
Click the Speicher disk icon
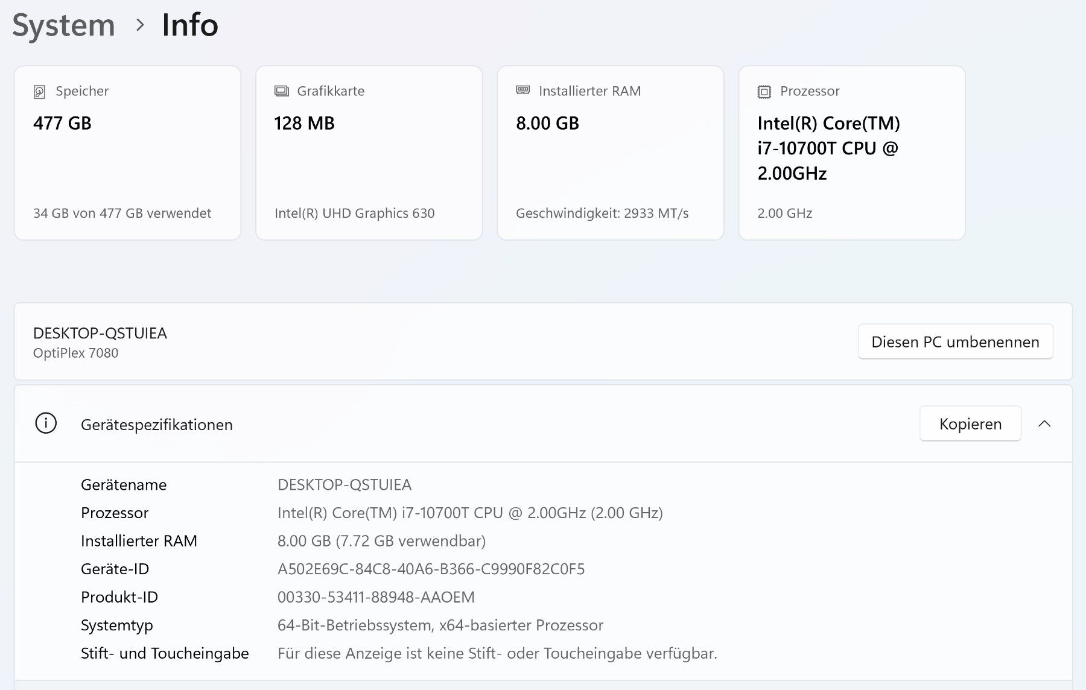pyautogui.click(x=39, y=92)
